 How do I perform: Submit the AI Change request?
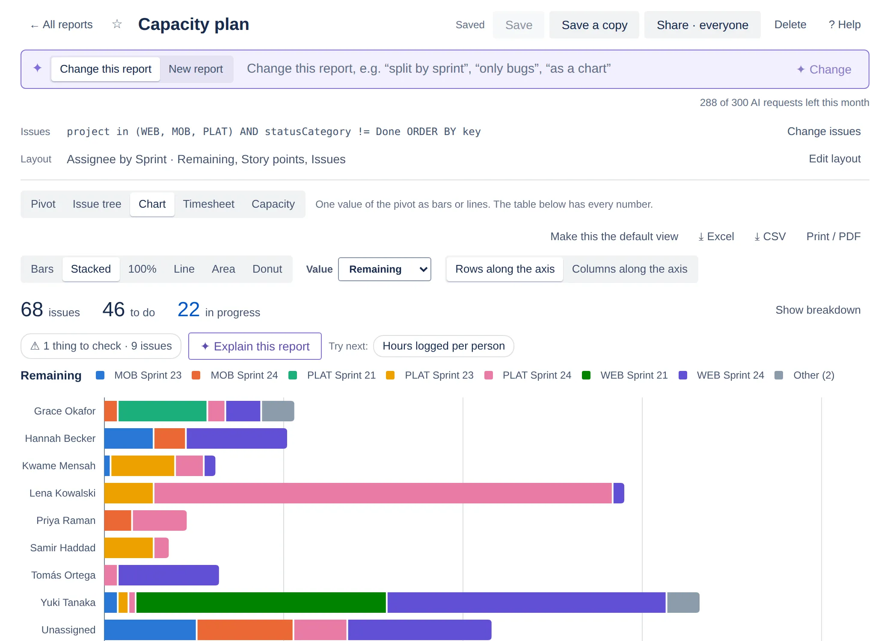coord(824,69)
